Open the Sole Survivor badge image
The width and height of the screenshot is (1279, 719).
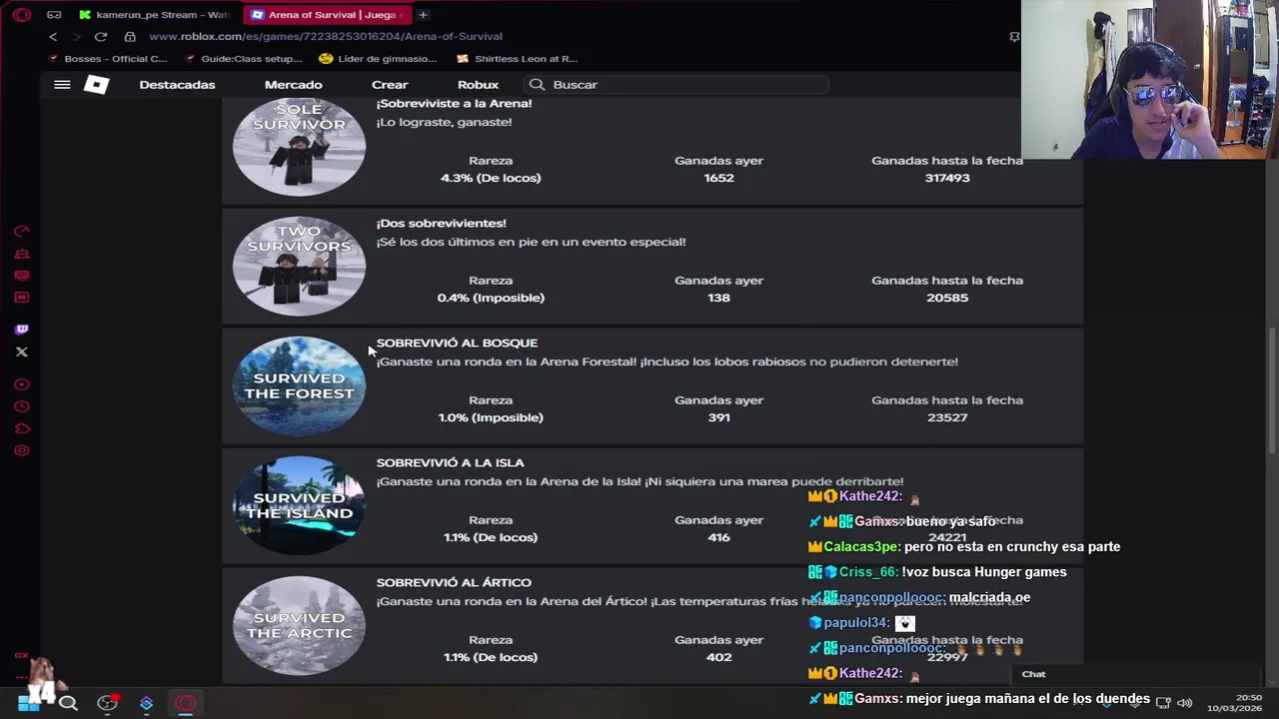click(x=299, y=147)
